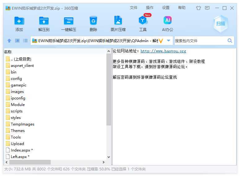Screen dimensions: 240x176
Task: Click the 添加 (Add) toolbar icon
Action: 19,21
